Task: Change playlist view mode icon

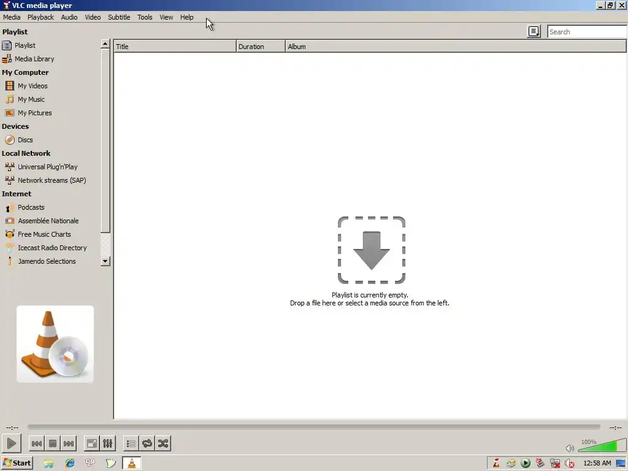Action: [x=534, y=32]
